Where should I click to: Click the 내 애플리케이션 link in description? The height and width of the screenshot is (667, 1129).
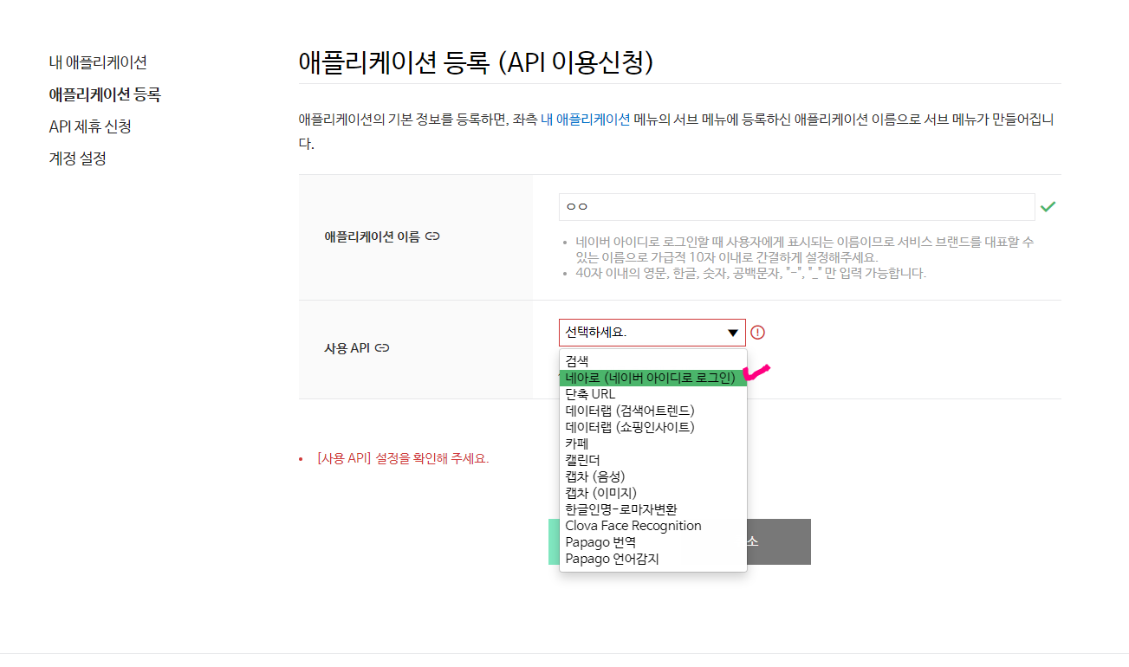pyautogui.click(x=586, y=120)
